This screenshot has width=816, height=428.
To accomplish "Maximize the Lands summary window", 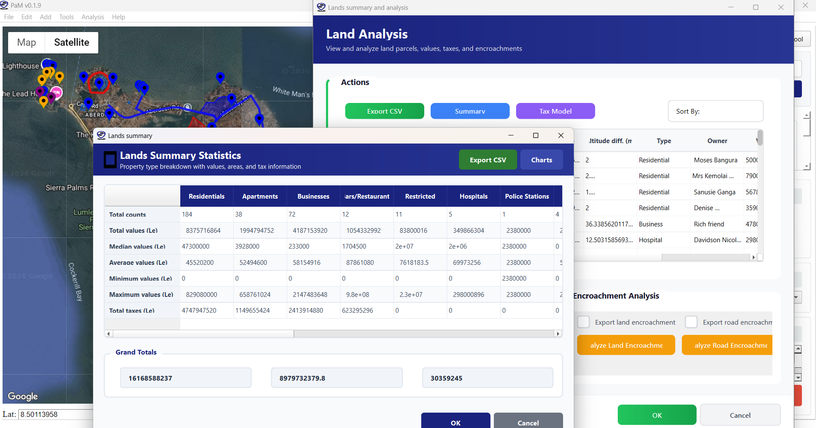I will (535, 135).
